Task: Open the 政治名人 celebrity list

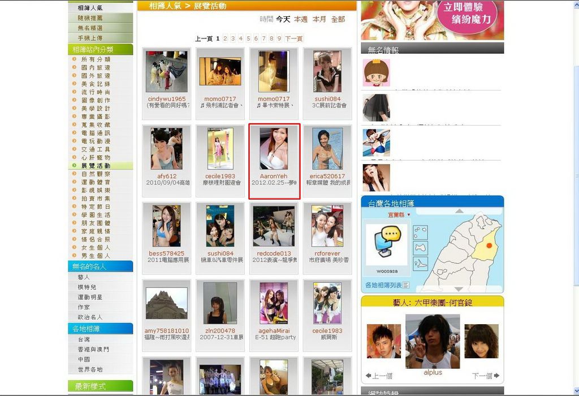Action: [90, 317]
